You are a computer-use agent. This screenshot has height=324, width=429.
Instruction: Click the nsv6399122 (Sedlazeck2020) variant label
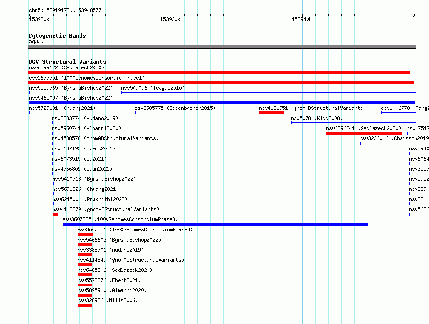(x=67, y=67)
